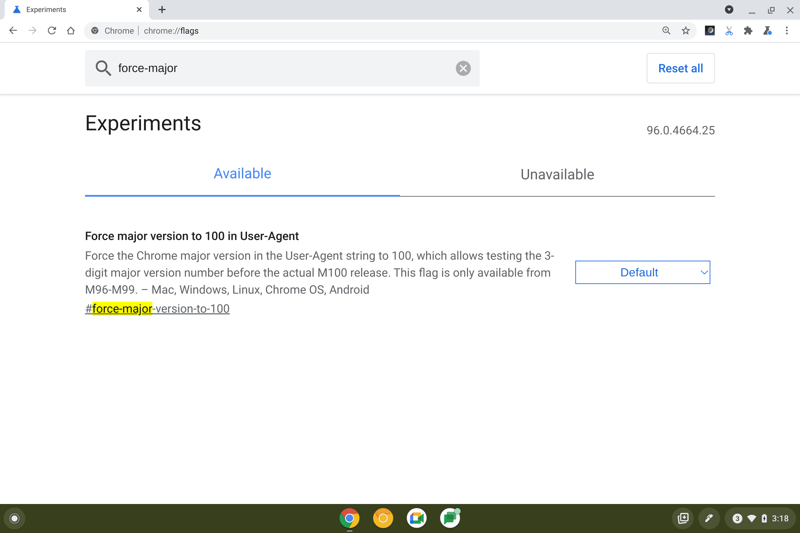
Task: Click the #force-major-version-to-100 link
Action: click(x=157, y=308)
